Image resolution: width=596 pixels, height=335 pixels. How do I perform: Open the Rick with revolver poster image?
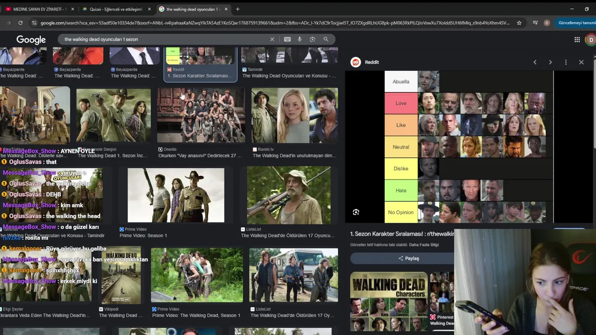pos(113,115)
